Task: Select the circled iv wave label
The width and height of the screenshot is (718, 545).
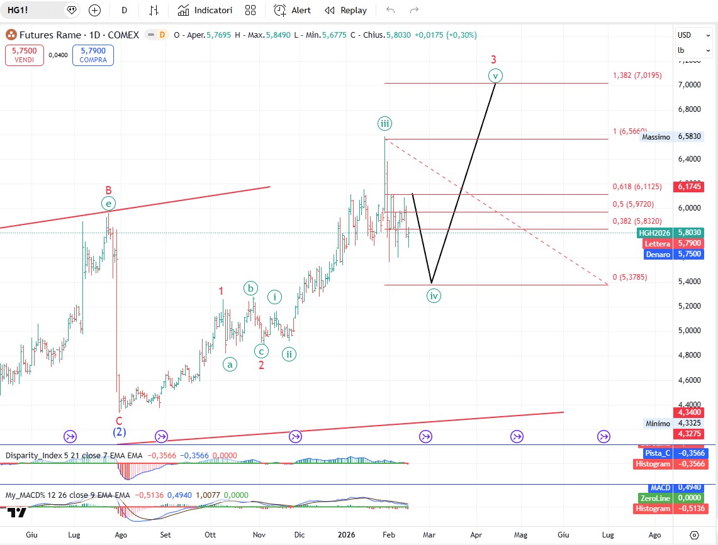Action: [434, 295]
